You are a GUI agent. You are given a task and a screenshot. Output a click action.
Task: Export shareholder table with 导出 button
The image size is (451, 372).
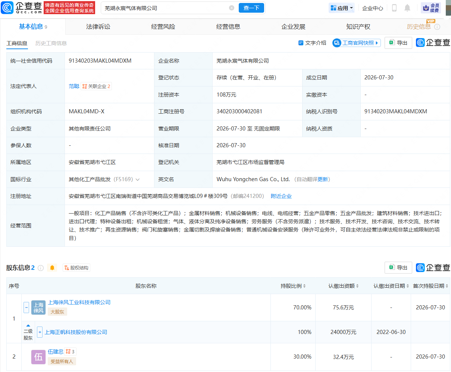(x=398, y=268)
